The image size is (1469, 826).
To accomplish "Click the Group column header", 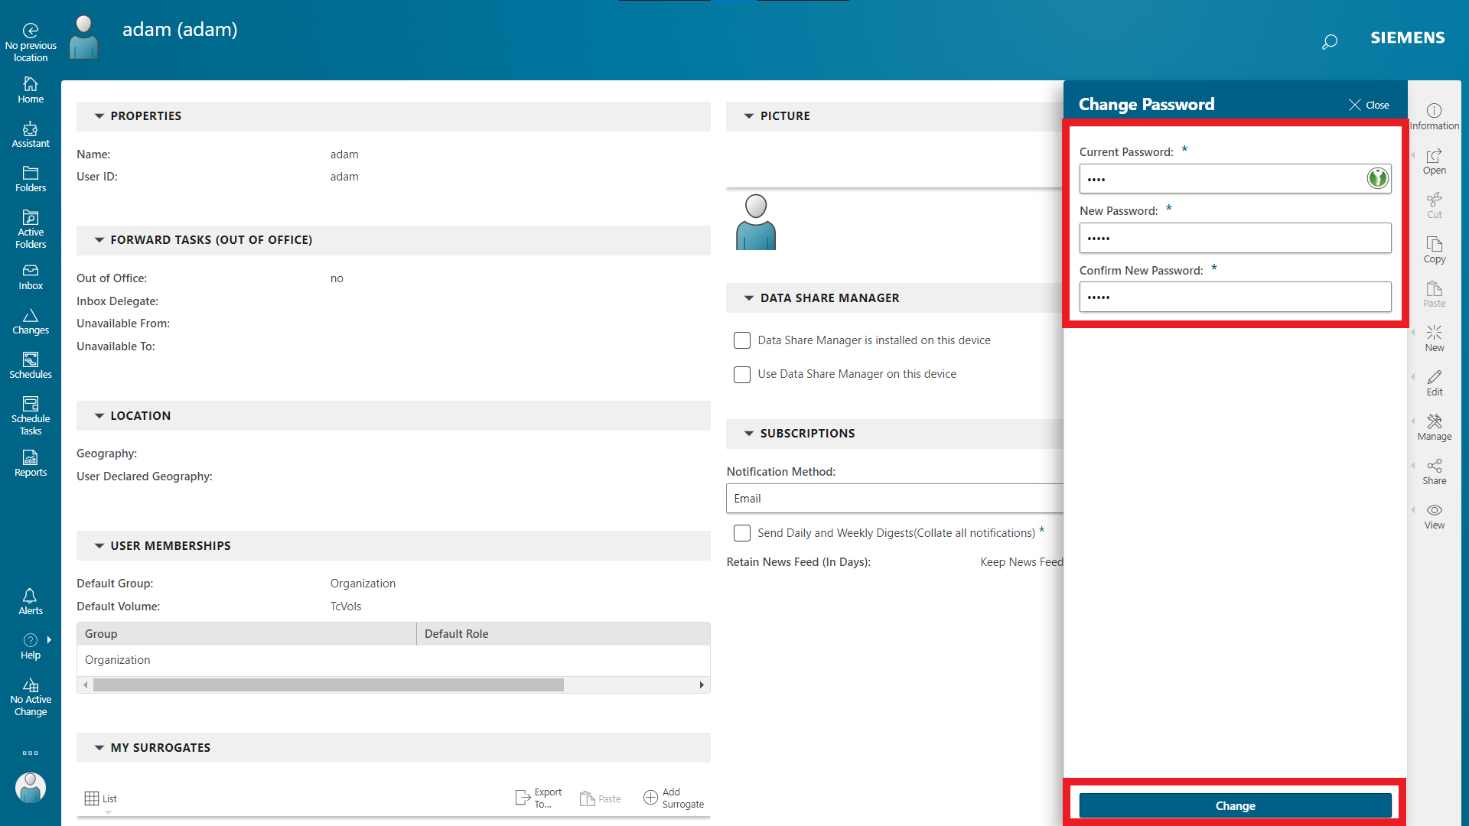I will 246,634.
